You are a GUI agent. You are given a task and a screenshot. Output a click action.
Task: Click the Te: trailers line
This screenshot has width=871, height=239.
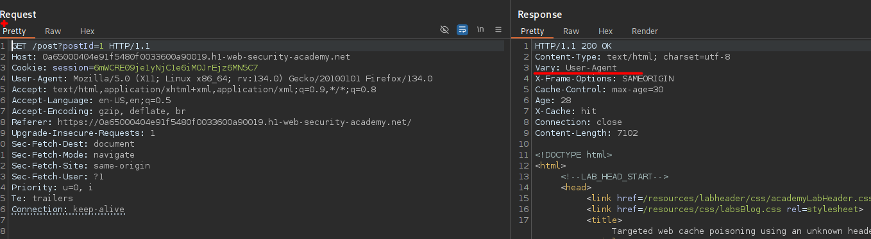click(42, 199)
